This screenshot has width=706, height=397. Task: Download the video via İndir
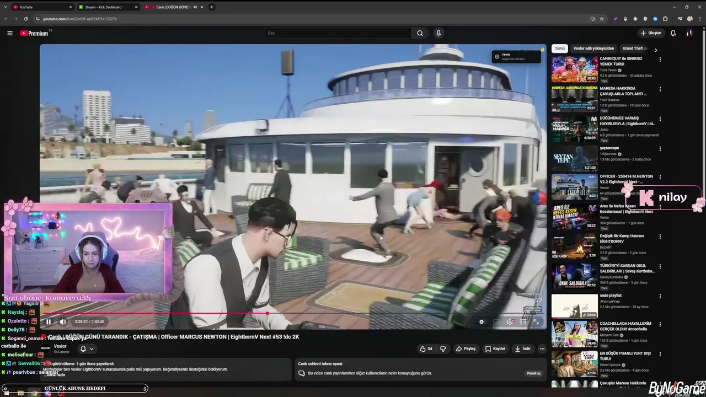click(x=523, y=348)
